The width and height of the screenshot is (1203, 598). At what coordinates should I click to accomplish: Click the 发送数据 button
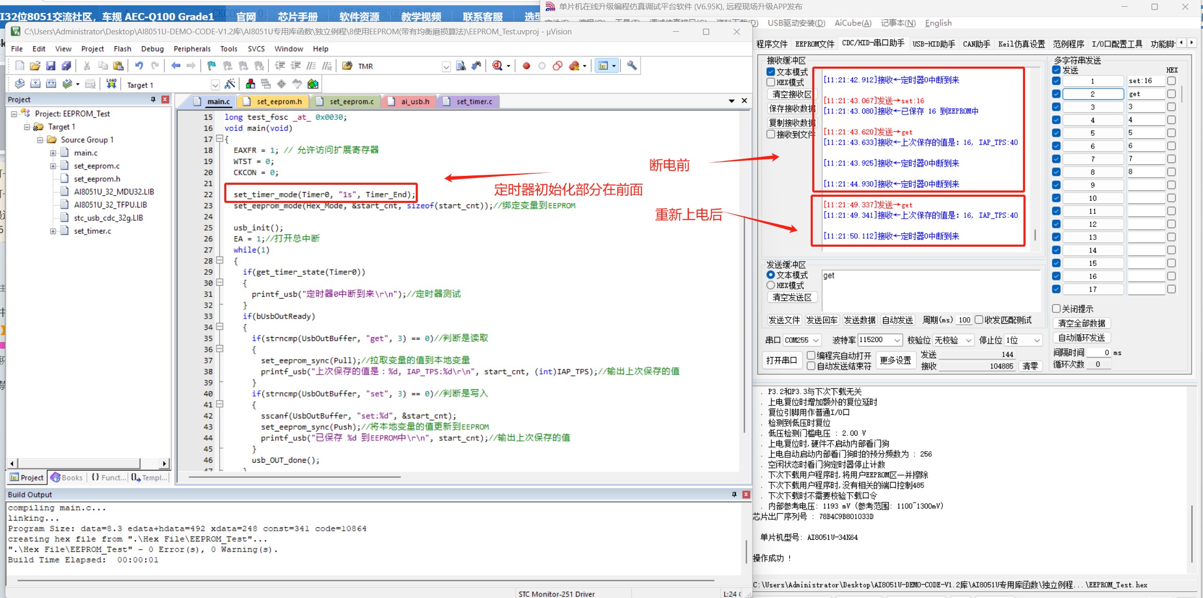pyautogui.click(x=860, y=320)
